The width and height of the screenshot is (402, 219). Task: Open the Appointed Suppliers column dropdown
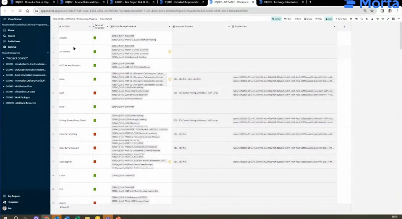pos(229,27)
